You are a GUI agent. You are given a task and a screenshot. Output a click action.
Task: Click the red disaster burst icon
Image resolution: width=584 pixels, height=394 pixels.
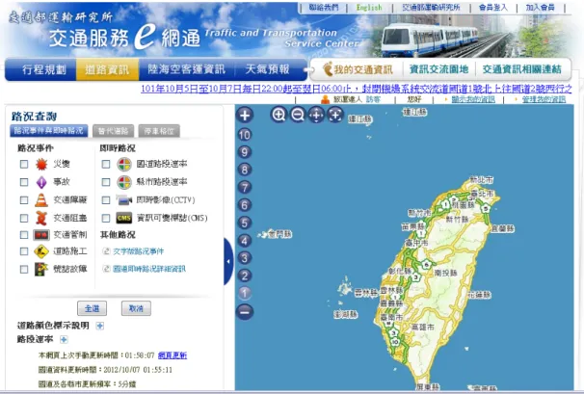point(41,164)
